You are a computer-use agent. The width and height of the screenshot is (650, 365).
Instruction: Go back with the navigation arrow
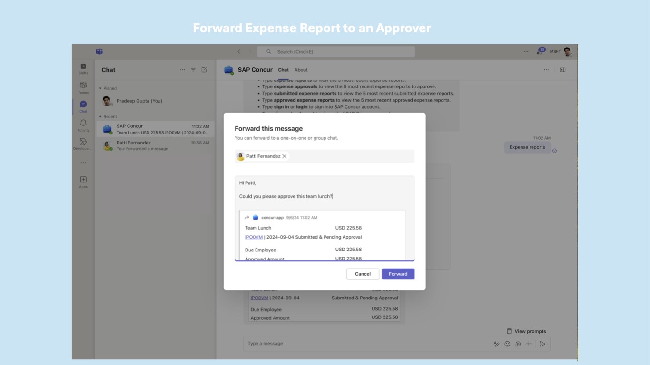coord(239,51)
